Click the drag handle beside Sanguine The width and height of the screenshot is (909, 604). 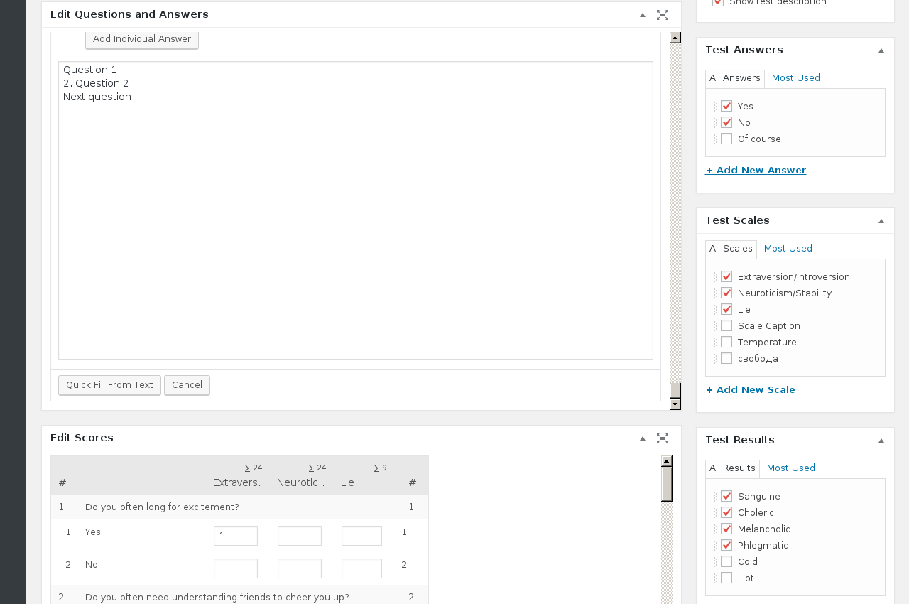pyautogui.click(x=715, y=497)
